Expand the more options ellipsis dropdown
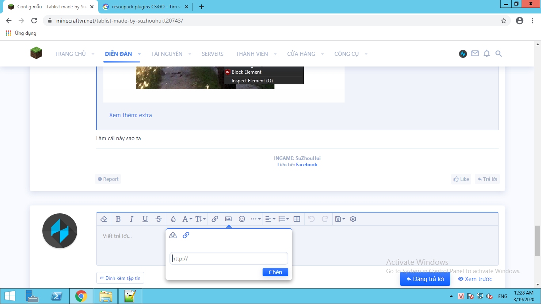The image size is (541, 304). [x=256, y=219]
